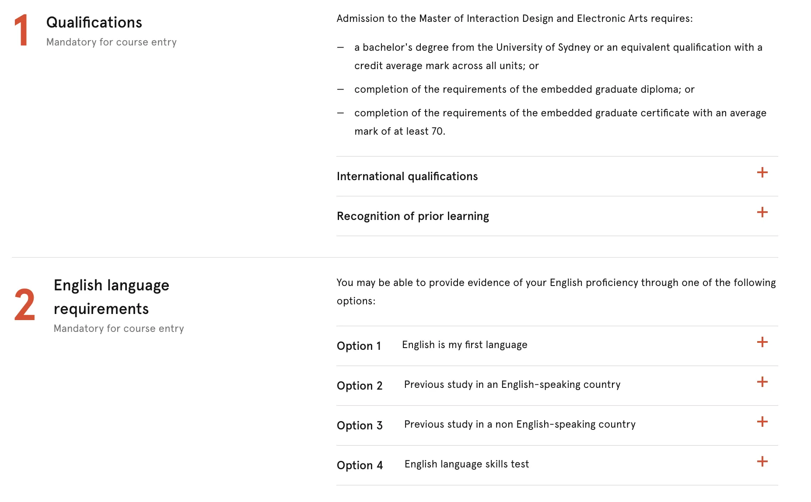811x502 pixels.
Task: Select 'English language skills test' label
Action: [x=466, y=464]
